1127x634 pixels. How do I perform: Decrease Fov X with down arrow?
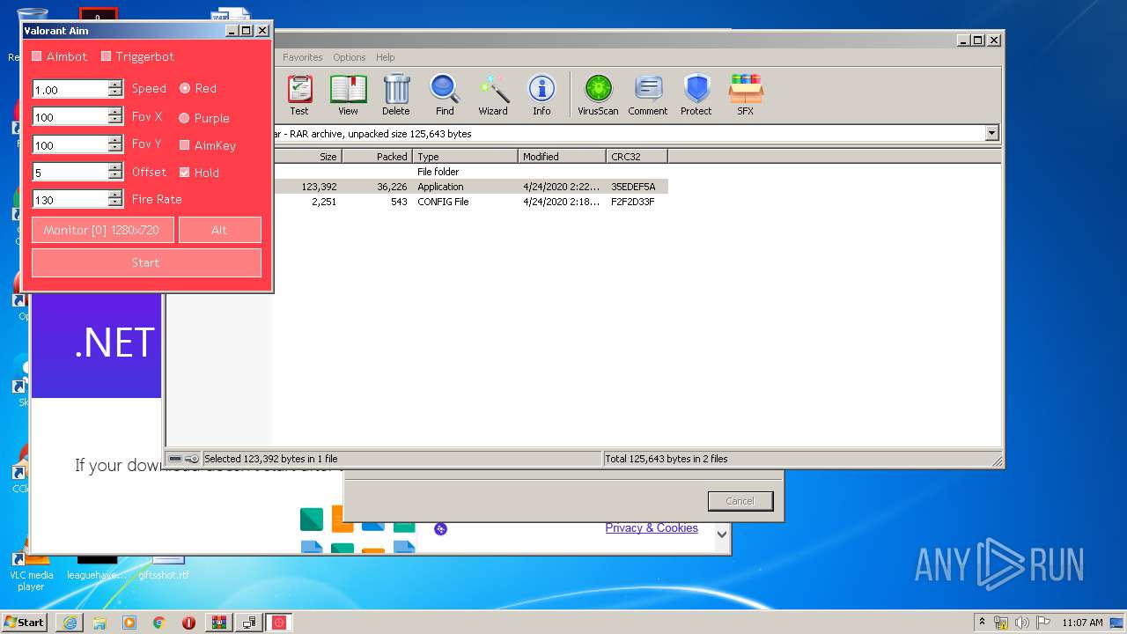coord(115,121)
